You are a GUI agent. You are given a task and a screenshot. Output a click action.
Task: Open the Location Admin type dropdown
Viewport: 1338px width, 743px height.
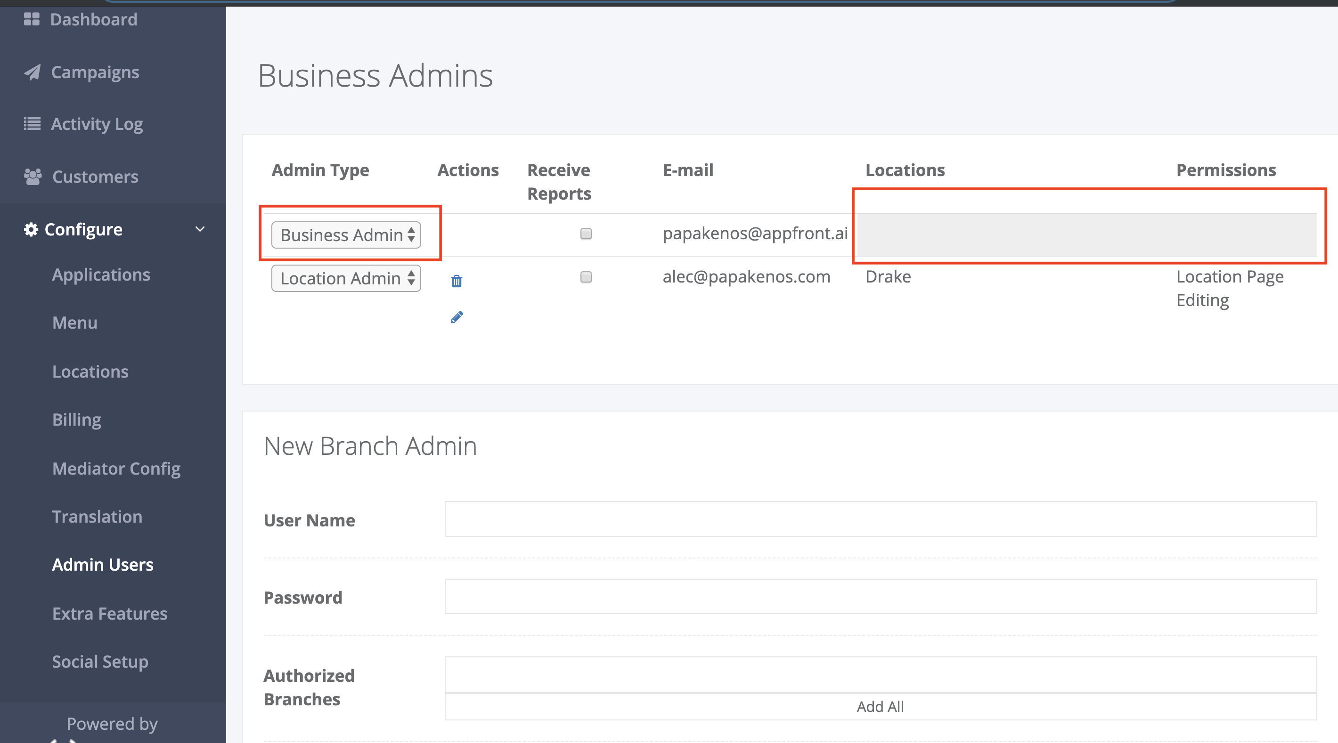point(346,278)
